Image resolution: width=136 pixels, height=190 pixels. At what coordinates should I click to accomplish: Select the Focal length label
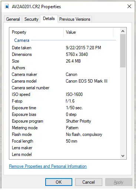tap(23, 141)
